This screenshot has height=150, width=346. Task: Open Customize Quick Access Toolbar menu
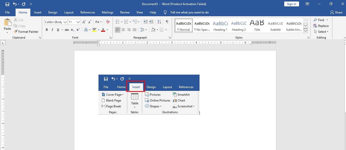(x=31, y=4)
